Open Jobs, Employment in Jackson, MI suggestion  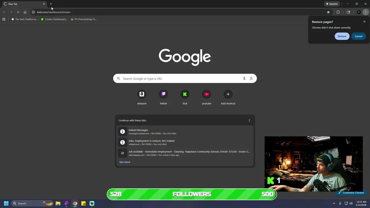pyautogui.click(x=185, y=142)
